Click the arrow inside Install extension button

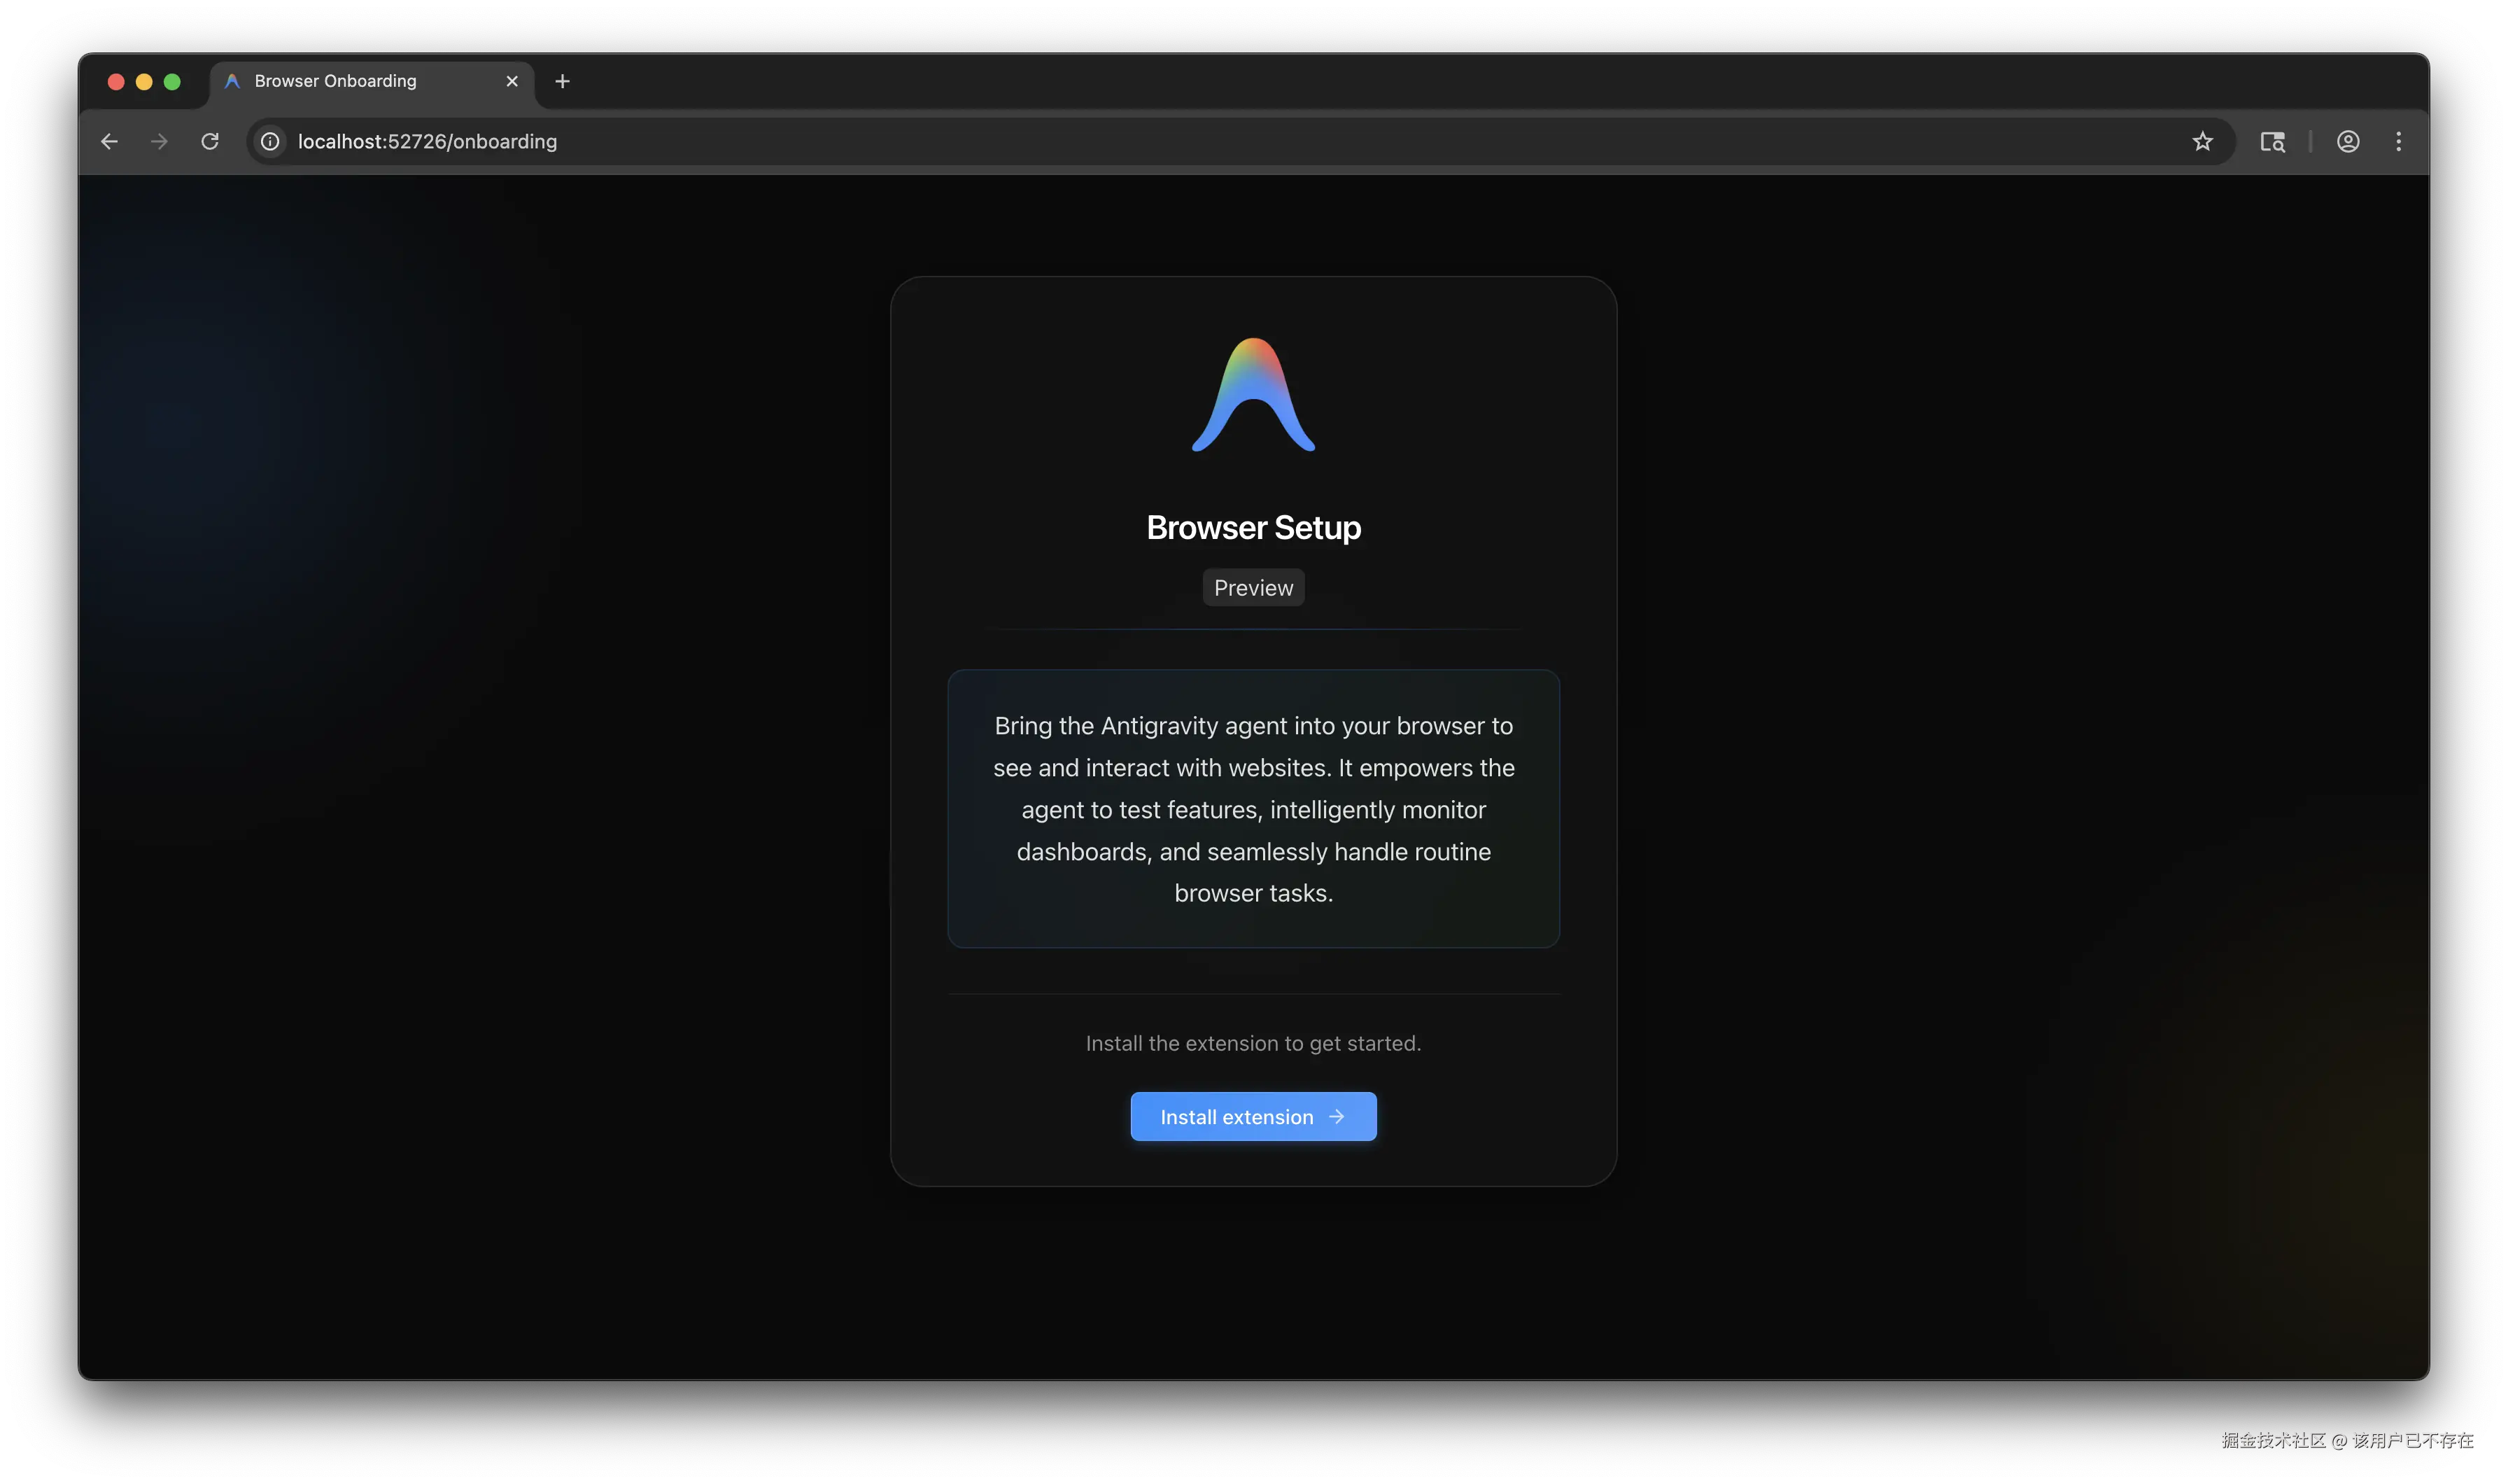click(1337, 1116)
